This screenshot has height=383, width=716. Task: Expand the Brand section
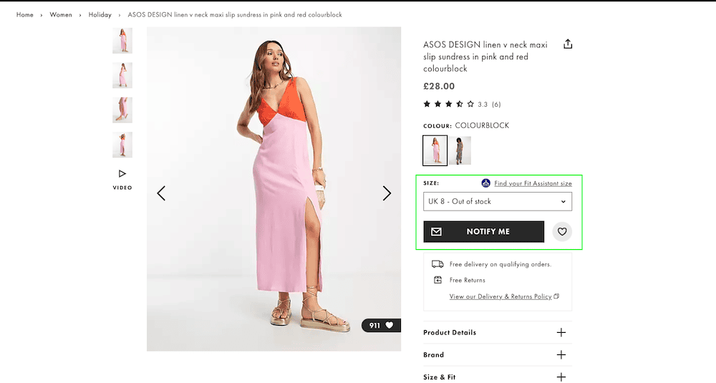coord(498,354)
